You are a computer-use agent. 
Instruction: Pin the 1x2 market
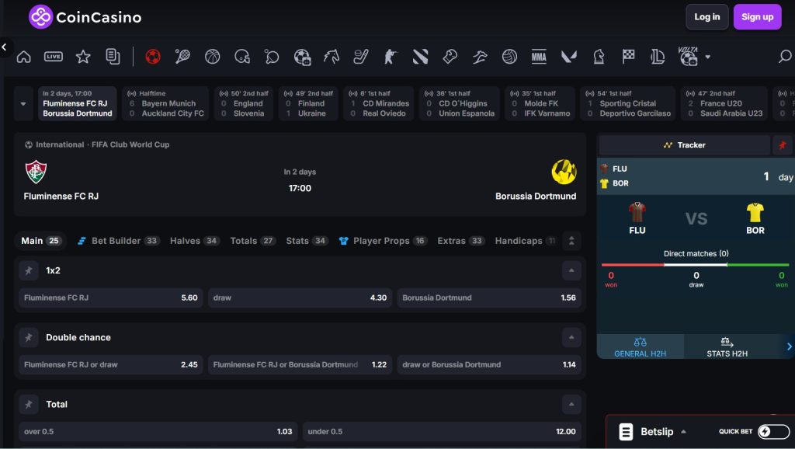29,270
